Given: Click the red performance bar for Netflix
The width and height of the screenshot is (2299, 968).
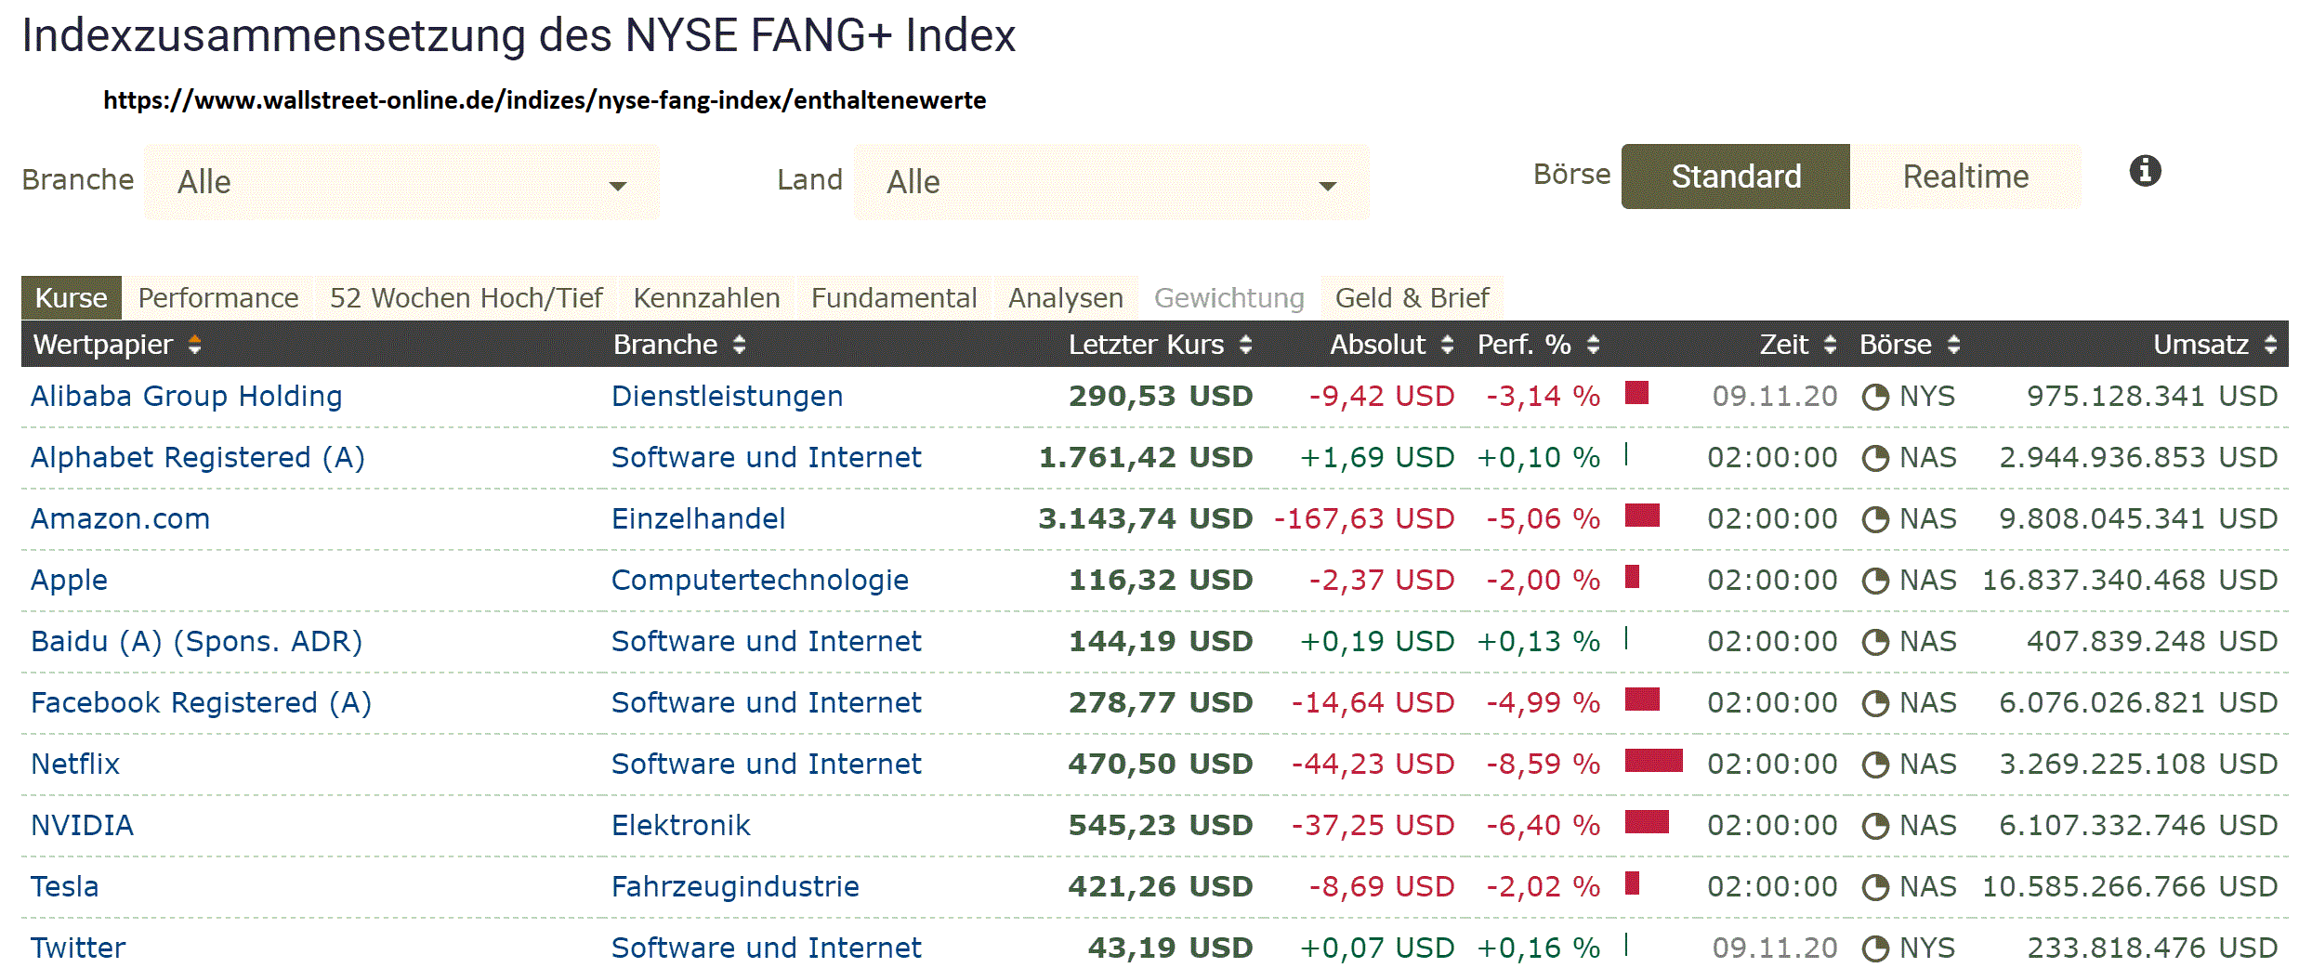Looking at the screenshot, I should [x=1653, y=761].
